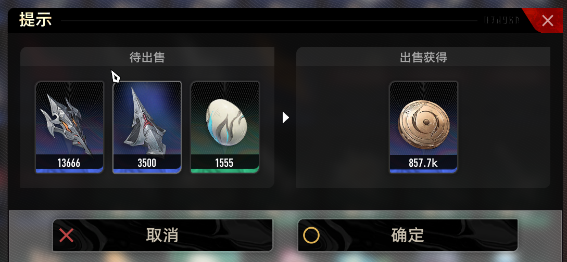Click the green rarity bar under the egg

tap(224, 171)
